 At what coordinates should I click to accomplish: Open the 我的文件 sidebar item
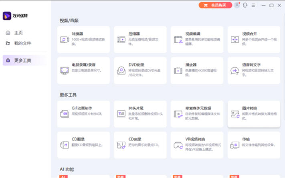[25, 43]
